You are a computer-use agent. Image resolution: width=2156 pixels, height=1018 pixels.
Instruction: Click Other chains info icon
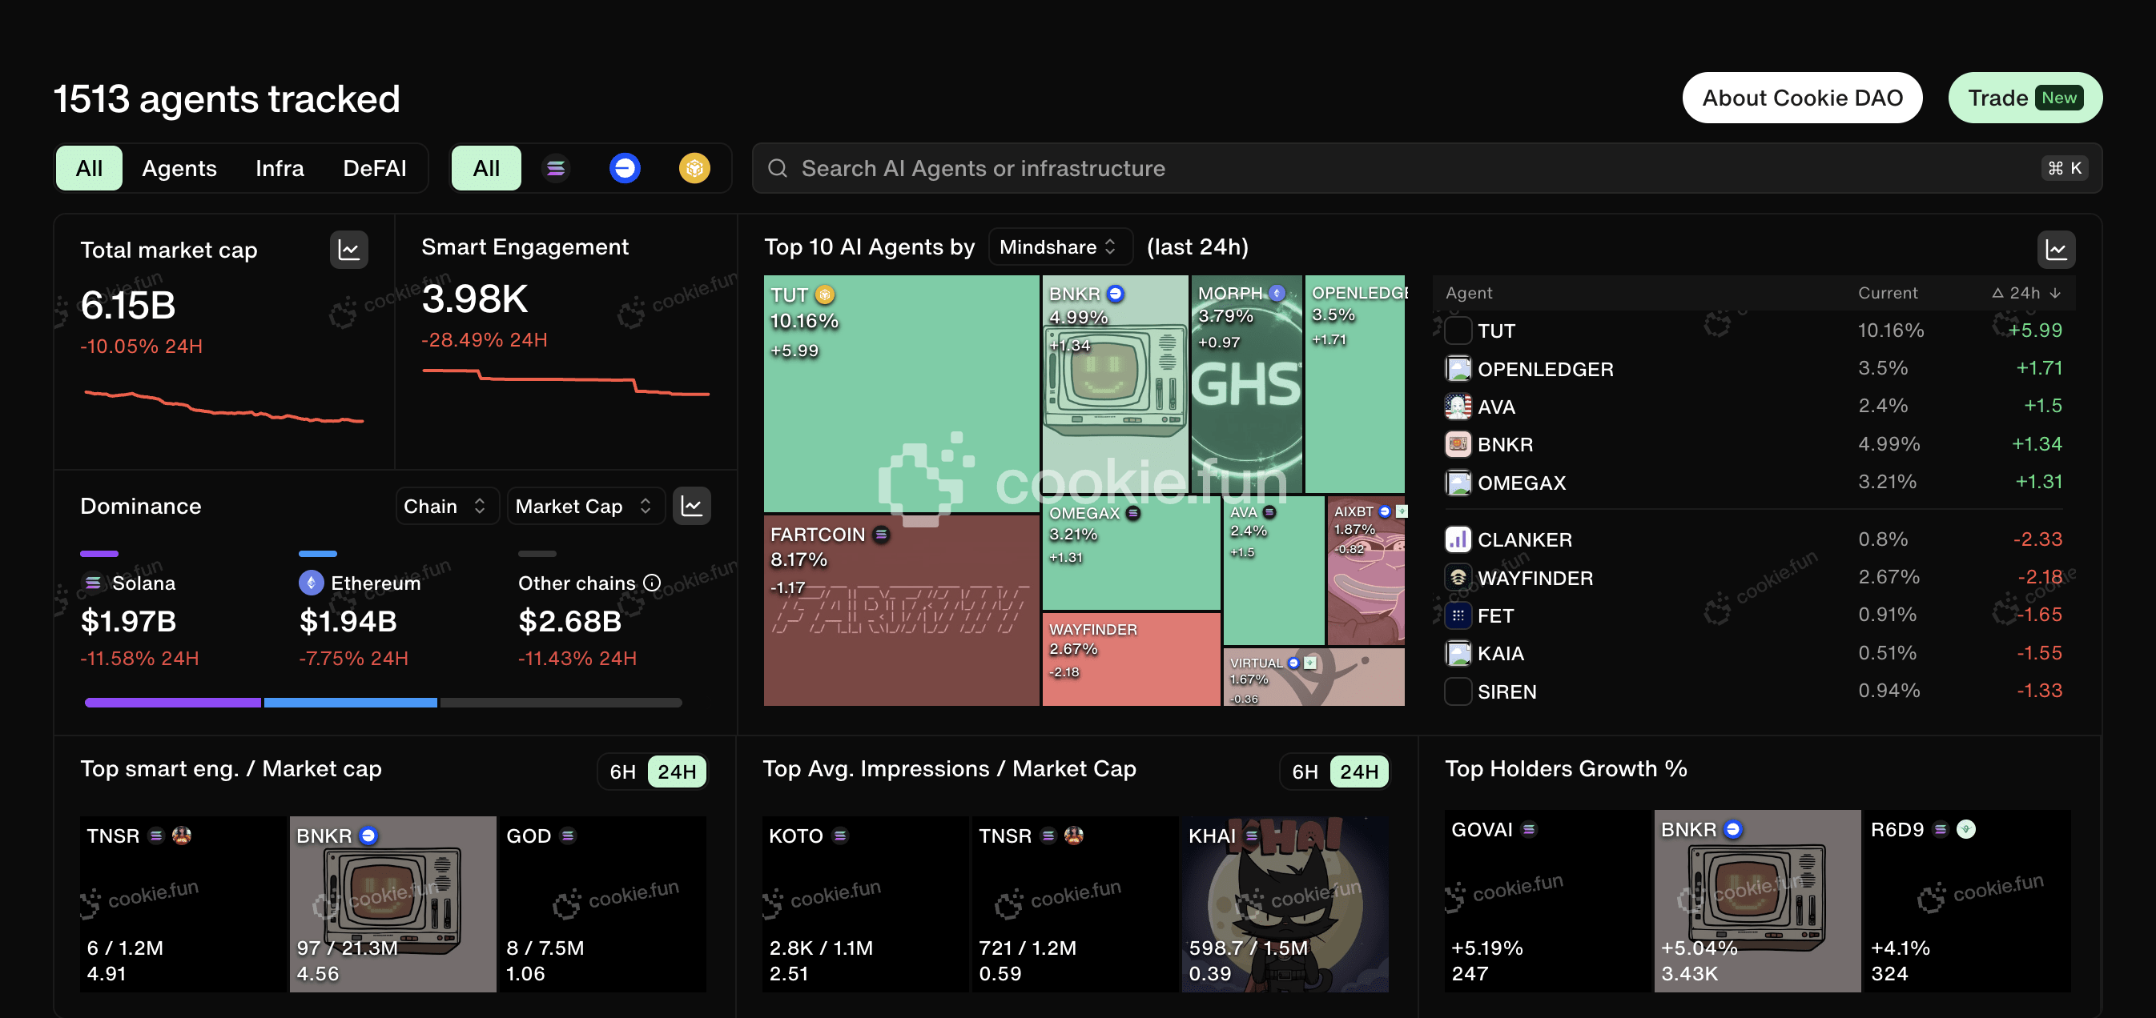click(x=653, y=582)
